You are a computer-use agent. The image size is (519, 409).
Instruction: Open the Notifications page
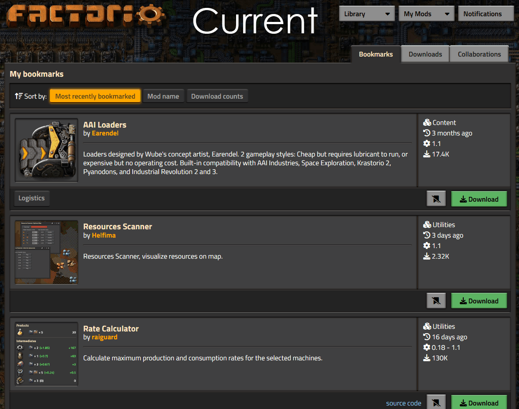(485, 14)
